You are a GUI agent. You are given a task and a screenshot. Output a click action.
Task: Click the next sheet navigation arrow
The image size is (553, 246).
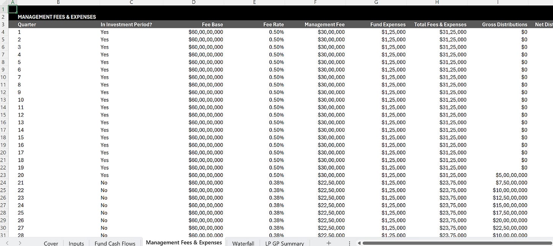coord(20,243)
